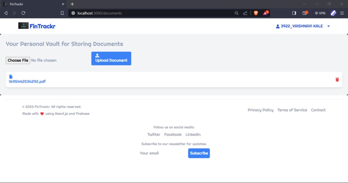Click the No file chosen text
The height and width of the screenshot is (183, 348).
coord(44,60)
